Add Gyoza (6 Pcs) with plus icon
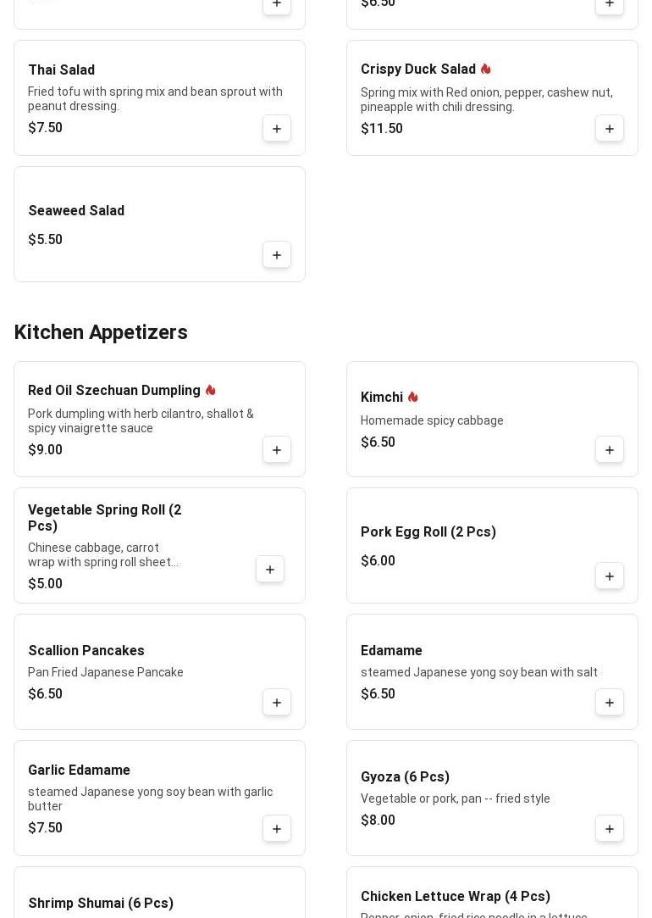 [610, 829]
